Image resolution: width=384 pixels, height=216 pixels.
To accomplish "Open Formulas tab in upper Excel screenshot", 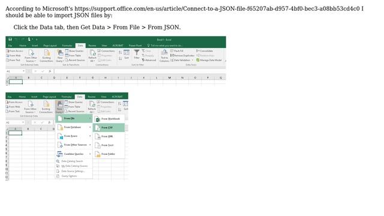I will tap(67, 46).
